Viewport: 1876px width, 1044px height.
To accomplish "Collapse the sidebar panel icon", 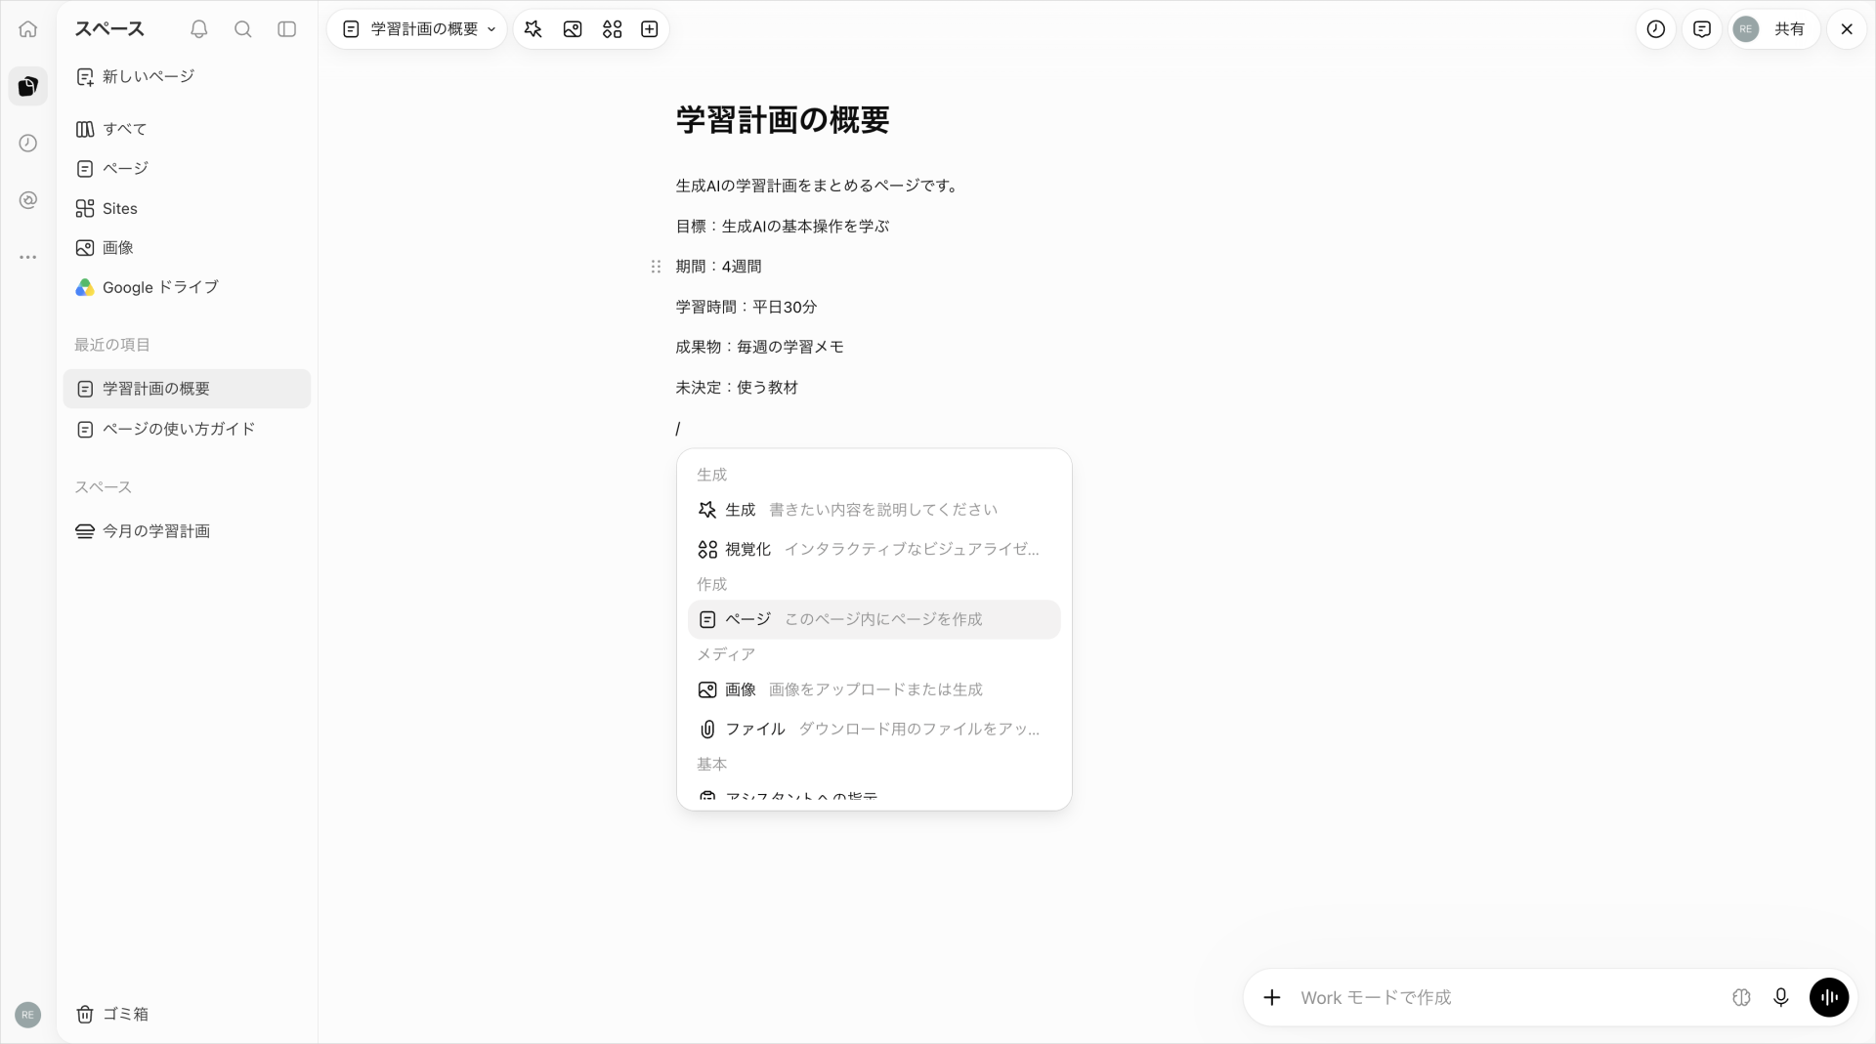I will click(x=287, y=29).
